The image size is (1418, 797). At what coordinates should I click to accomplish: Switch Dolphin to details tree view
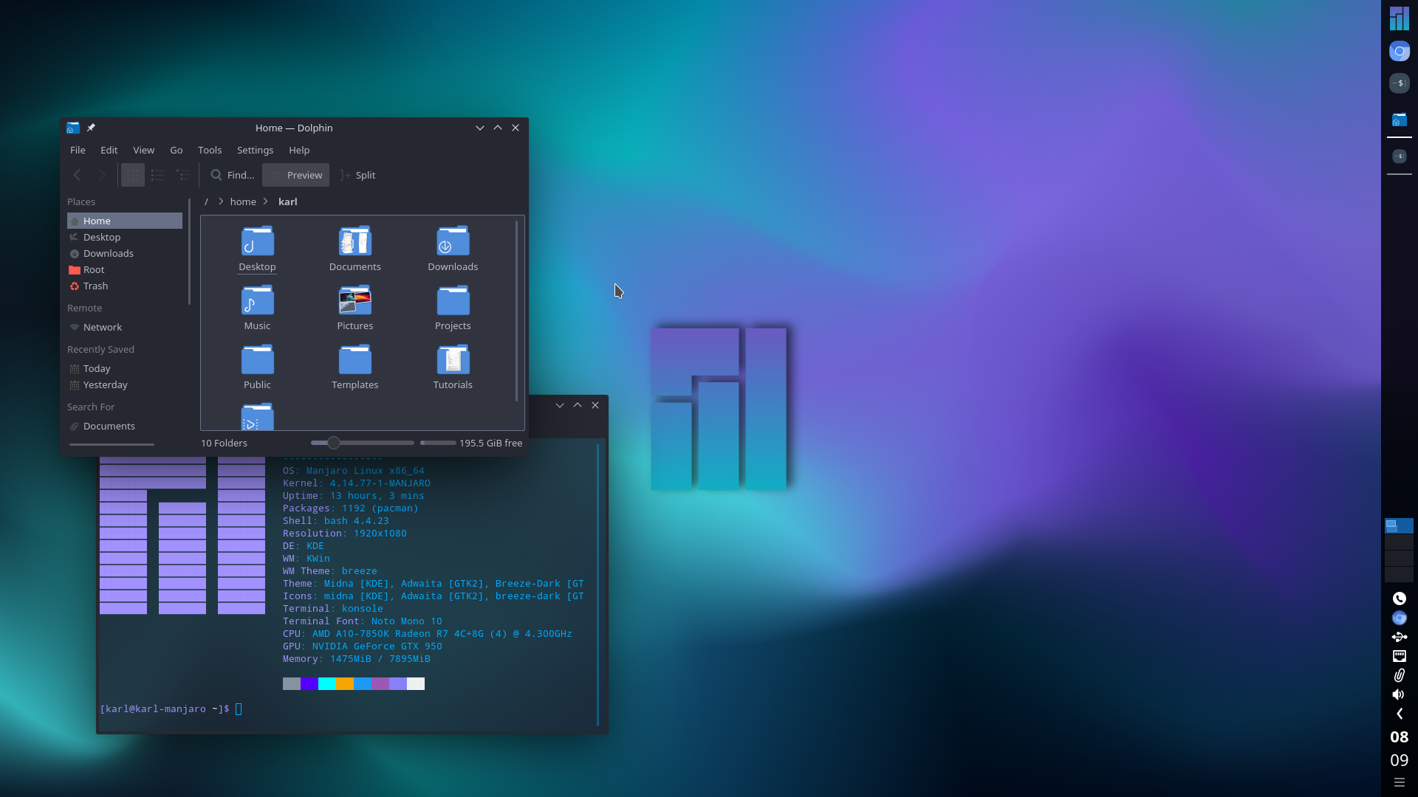coord(183,175)
